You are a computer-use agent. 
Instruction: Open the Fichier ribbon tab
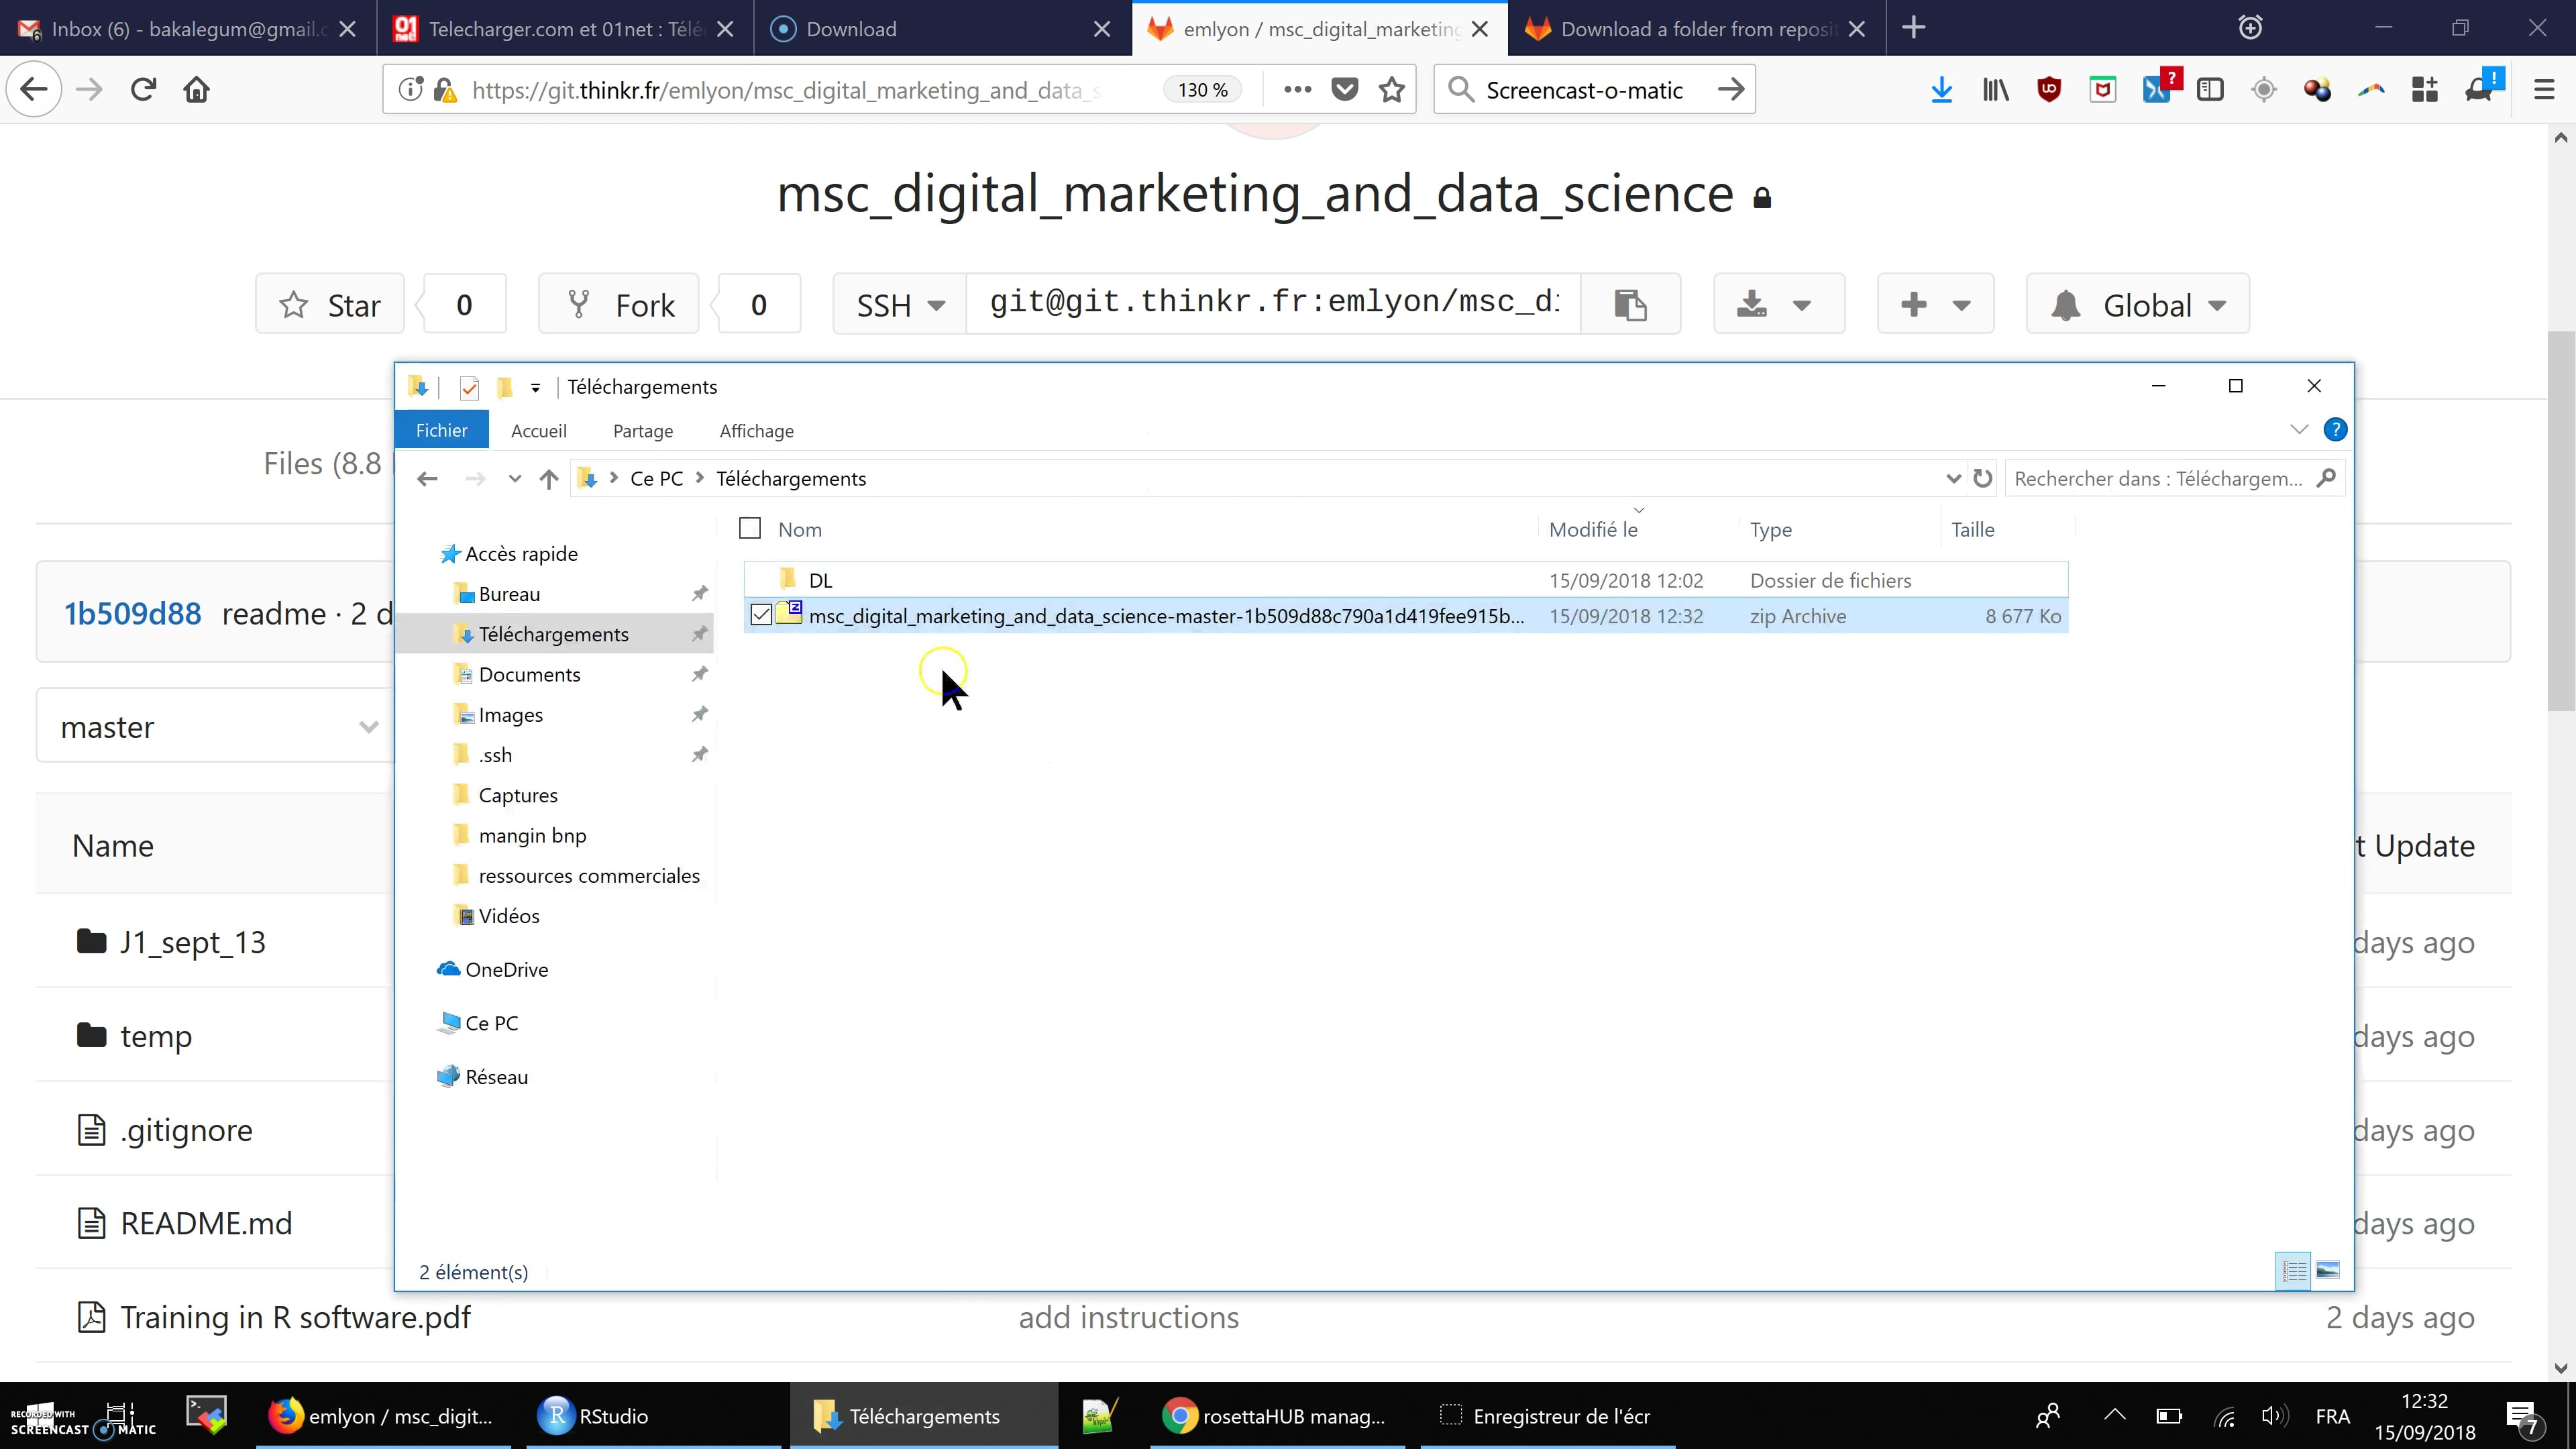click(x=441, y=430)
